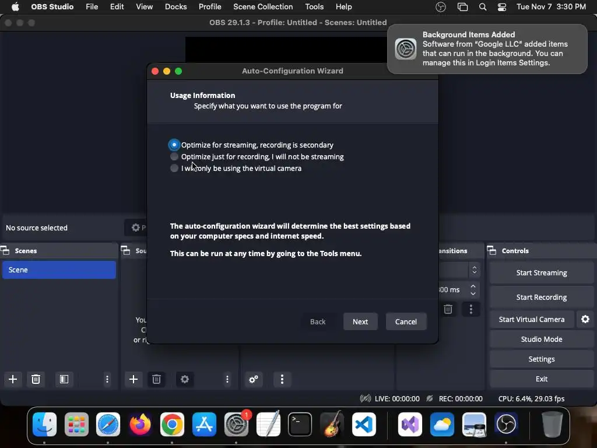Enable Studio Mode
The width and height of the screenshot is (597, 448).
point(542,339)
